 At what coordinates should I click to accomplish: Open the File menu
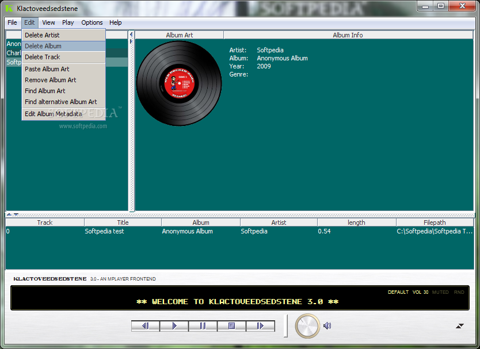(x=12, y=22)
